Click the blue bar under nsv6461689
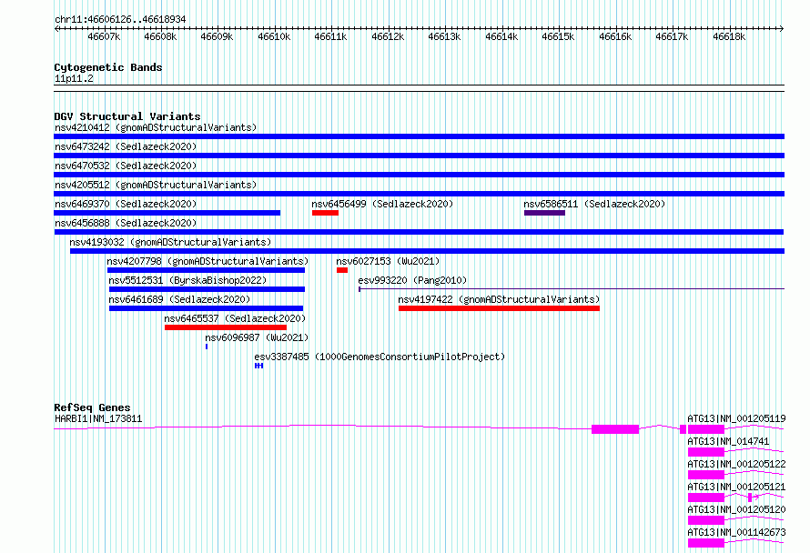This screenshot has height=553, width=810. tap(206, 308)
